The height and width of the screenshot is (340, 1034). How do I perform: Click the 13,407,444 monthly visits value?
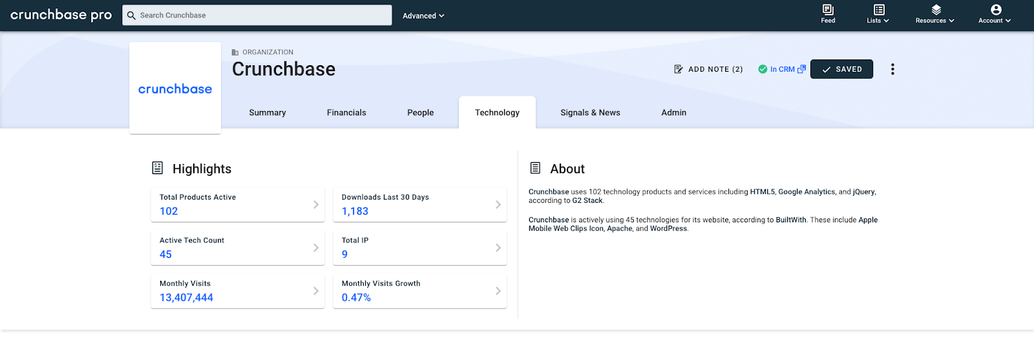point(186,298)
